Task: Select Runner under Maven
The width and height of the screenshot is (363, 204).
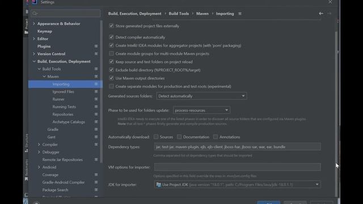Action: [x=58, y=99]
